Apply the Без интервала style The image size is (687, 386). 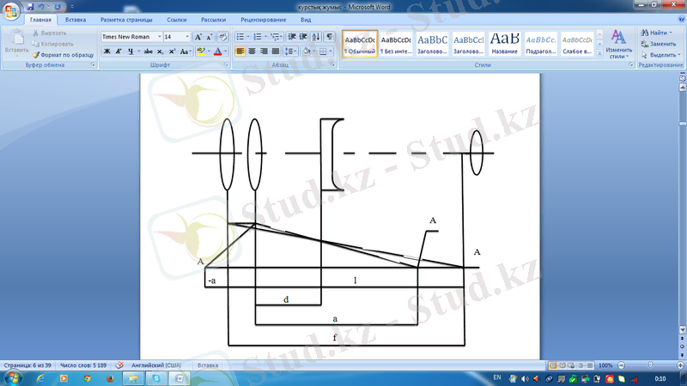(396, 44)
